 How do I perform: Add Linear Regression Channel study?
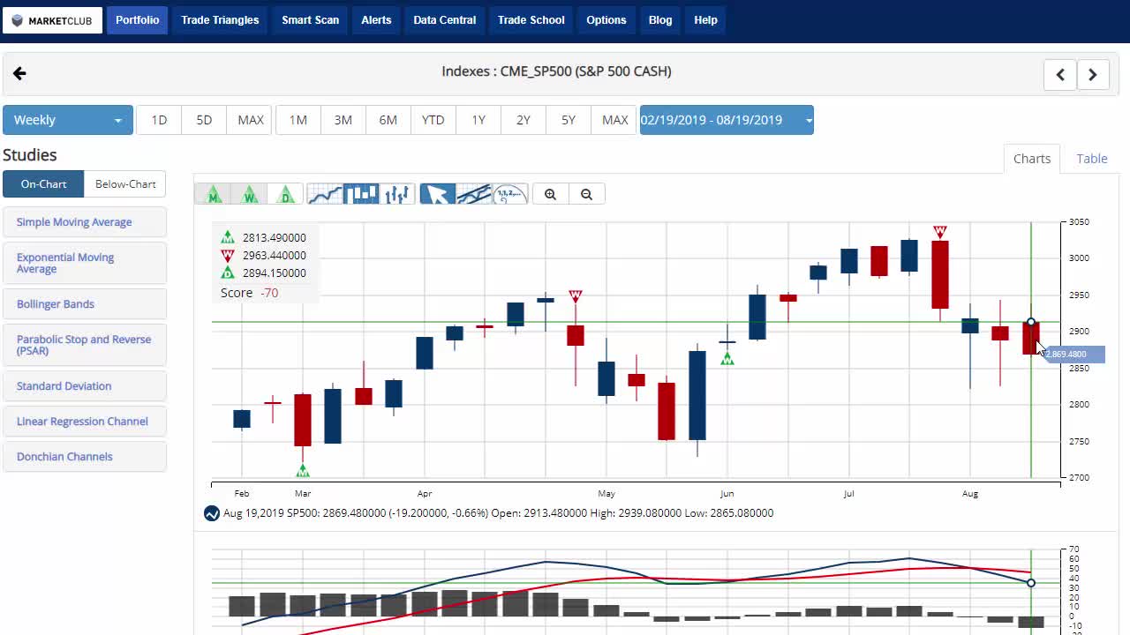[x=85, y=422]
